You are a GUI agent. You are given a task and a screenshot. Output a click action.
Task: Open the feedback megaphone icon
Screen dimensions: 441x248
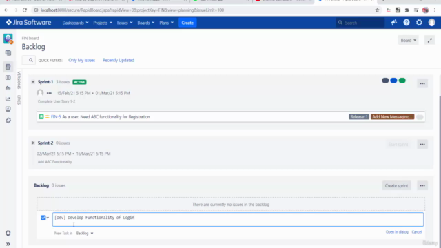(x=393, y=23)
